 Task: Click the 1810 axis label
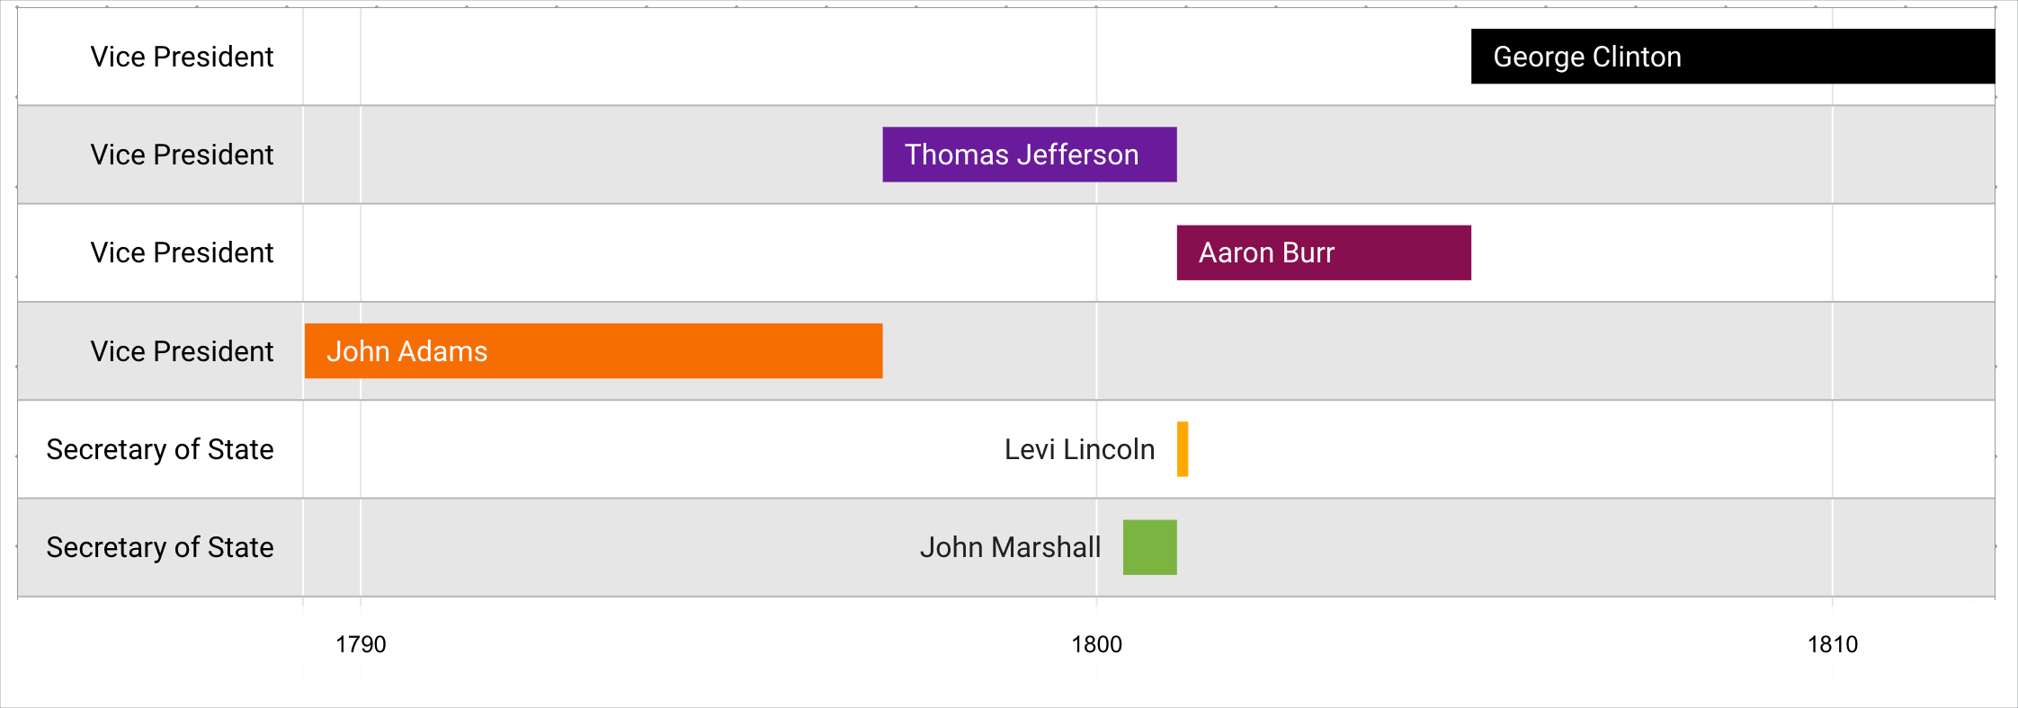[x=1832, y=644]
